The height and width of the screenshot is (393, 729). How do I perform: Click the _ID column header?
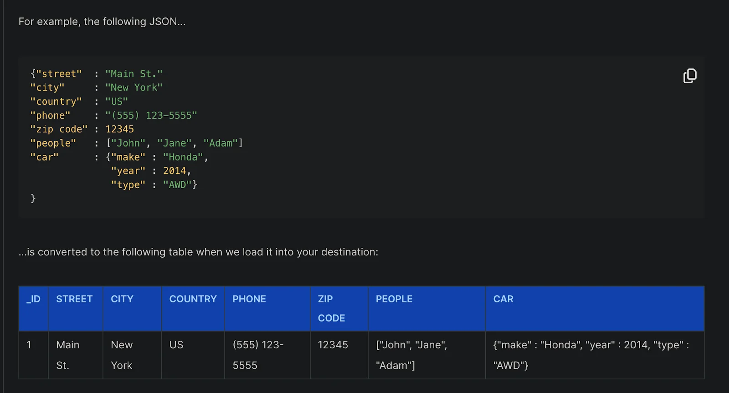(33, 299)
